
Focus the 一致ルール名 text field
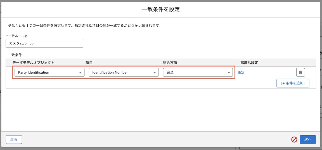point(44,43)
